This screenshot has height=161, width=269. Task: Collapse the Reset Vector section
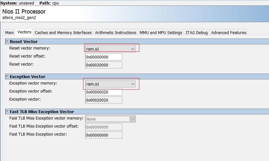7,41
